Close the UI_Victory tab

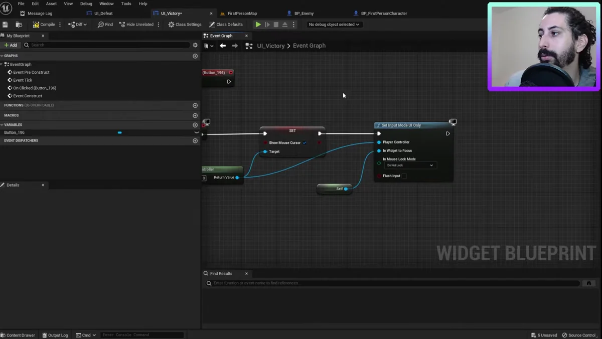(x=211, y=14)
